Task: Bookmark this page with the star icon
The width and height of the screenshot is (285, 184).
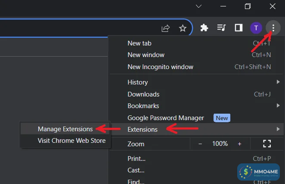Action: [x=183, y=28]
